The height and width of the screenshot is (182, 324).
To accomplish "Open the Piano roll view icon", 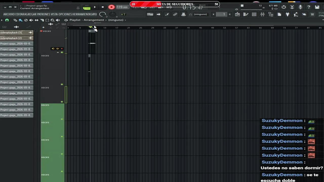I will (x=246, y=14).
